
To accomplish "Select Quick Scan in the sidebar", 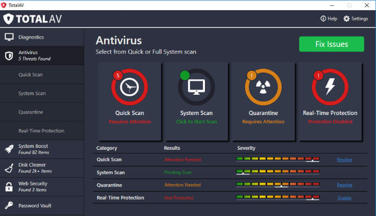I will [42, 74].
